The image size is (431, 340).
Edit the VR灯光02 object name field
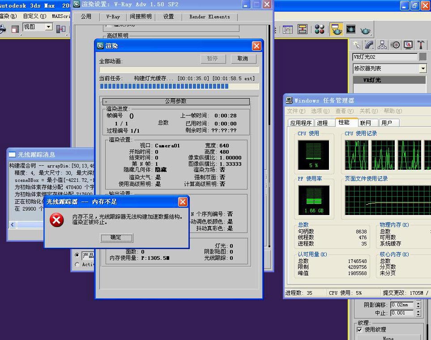pos(385,57)
